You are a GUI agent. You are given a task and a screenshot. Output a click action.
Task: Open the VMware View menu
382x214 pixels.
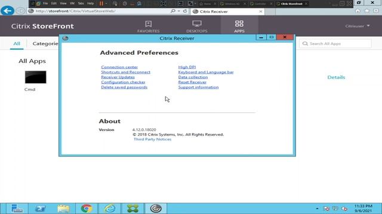coord(63,4)
